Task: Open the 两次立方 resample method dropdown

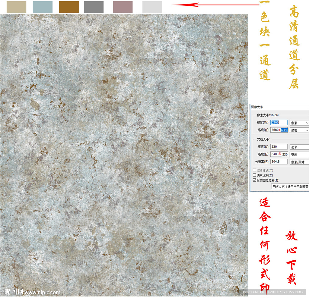Action: (290, 187)
